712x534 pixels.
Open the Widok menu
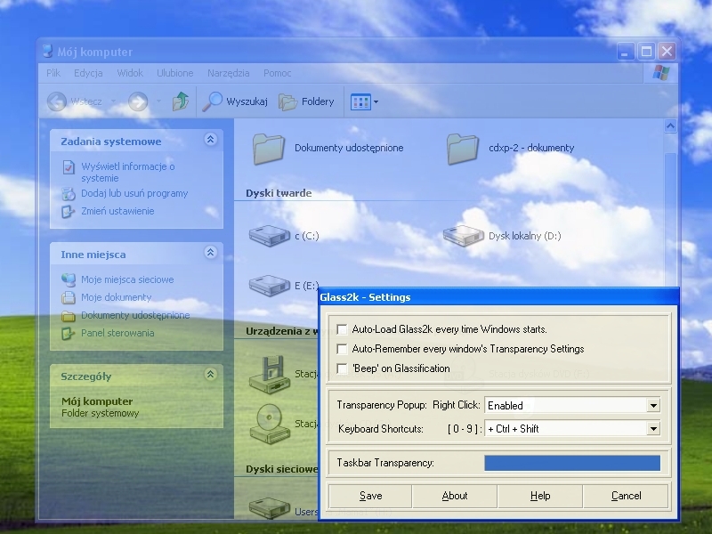point(130,73)
